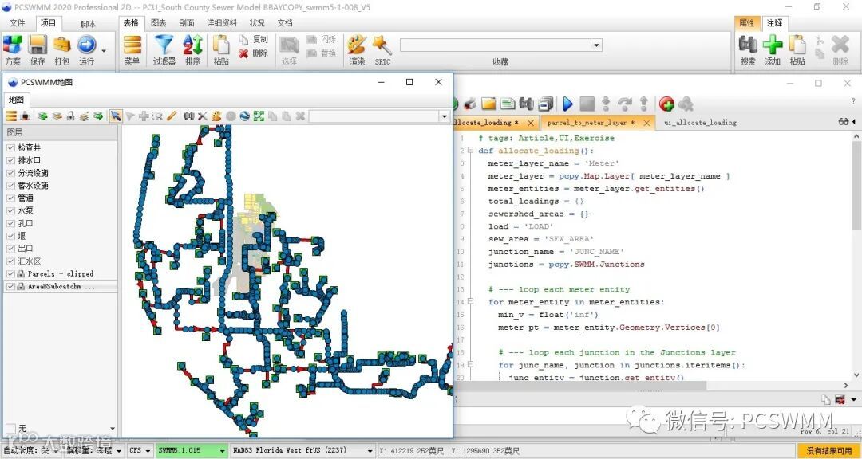This screenshot has height=459, width=862.
Task: Select the arrow pointer tool in the map toolbar
Action: (116, 116)
